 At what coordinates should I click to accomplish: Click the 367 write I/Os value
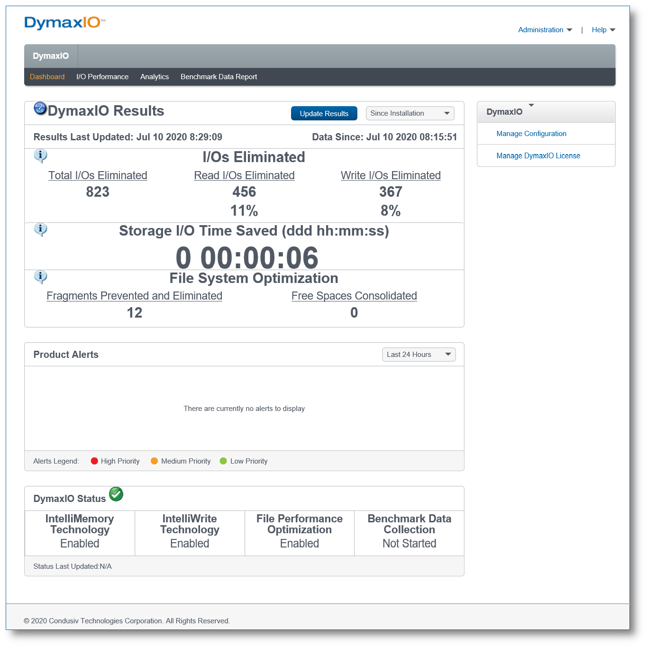(391, 192)
